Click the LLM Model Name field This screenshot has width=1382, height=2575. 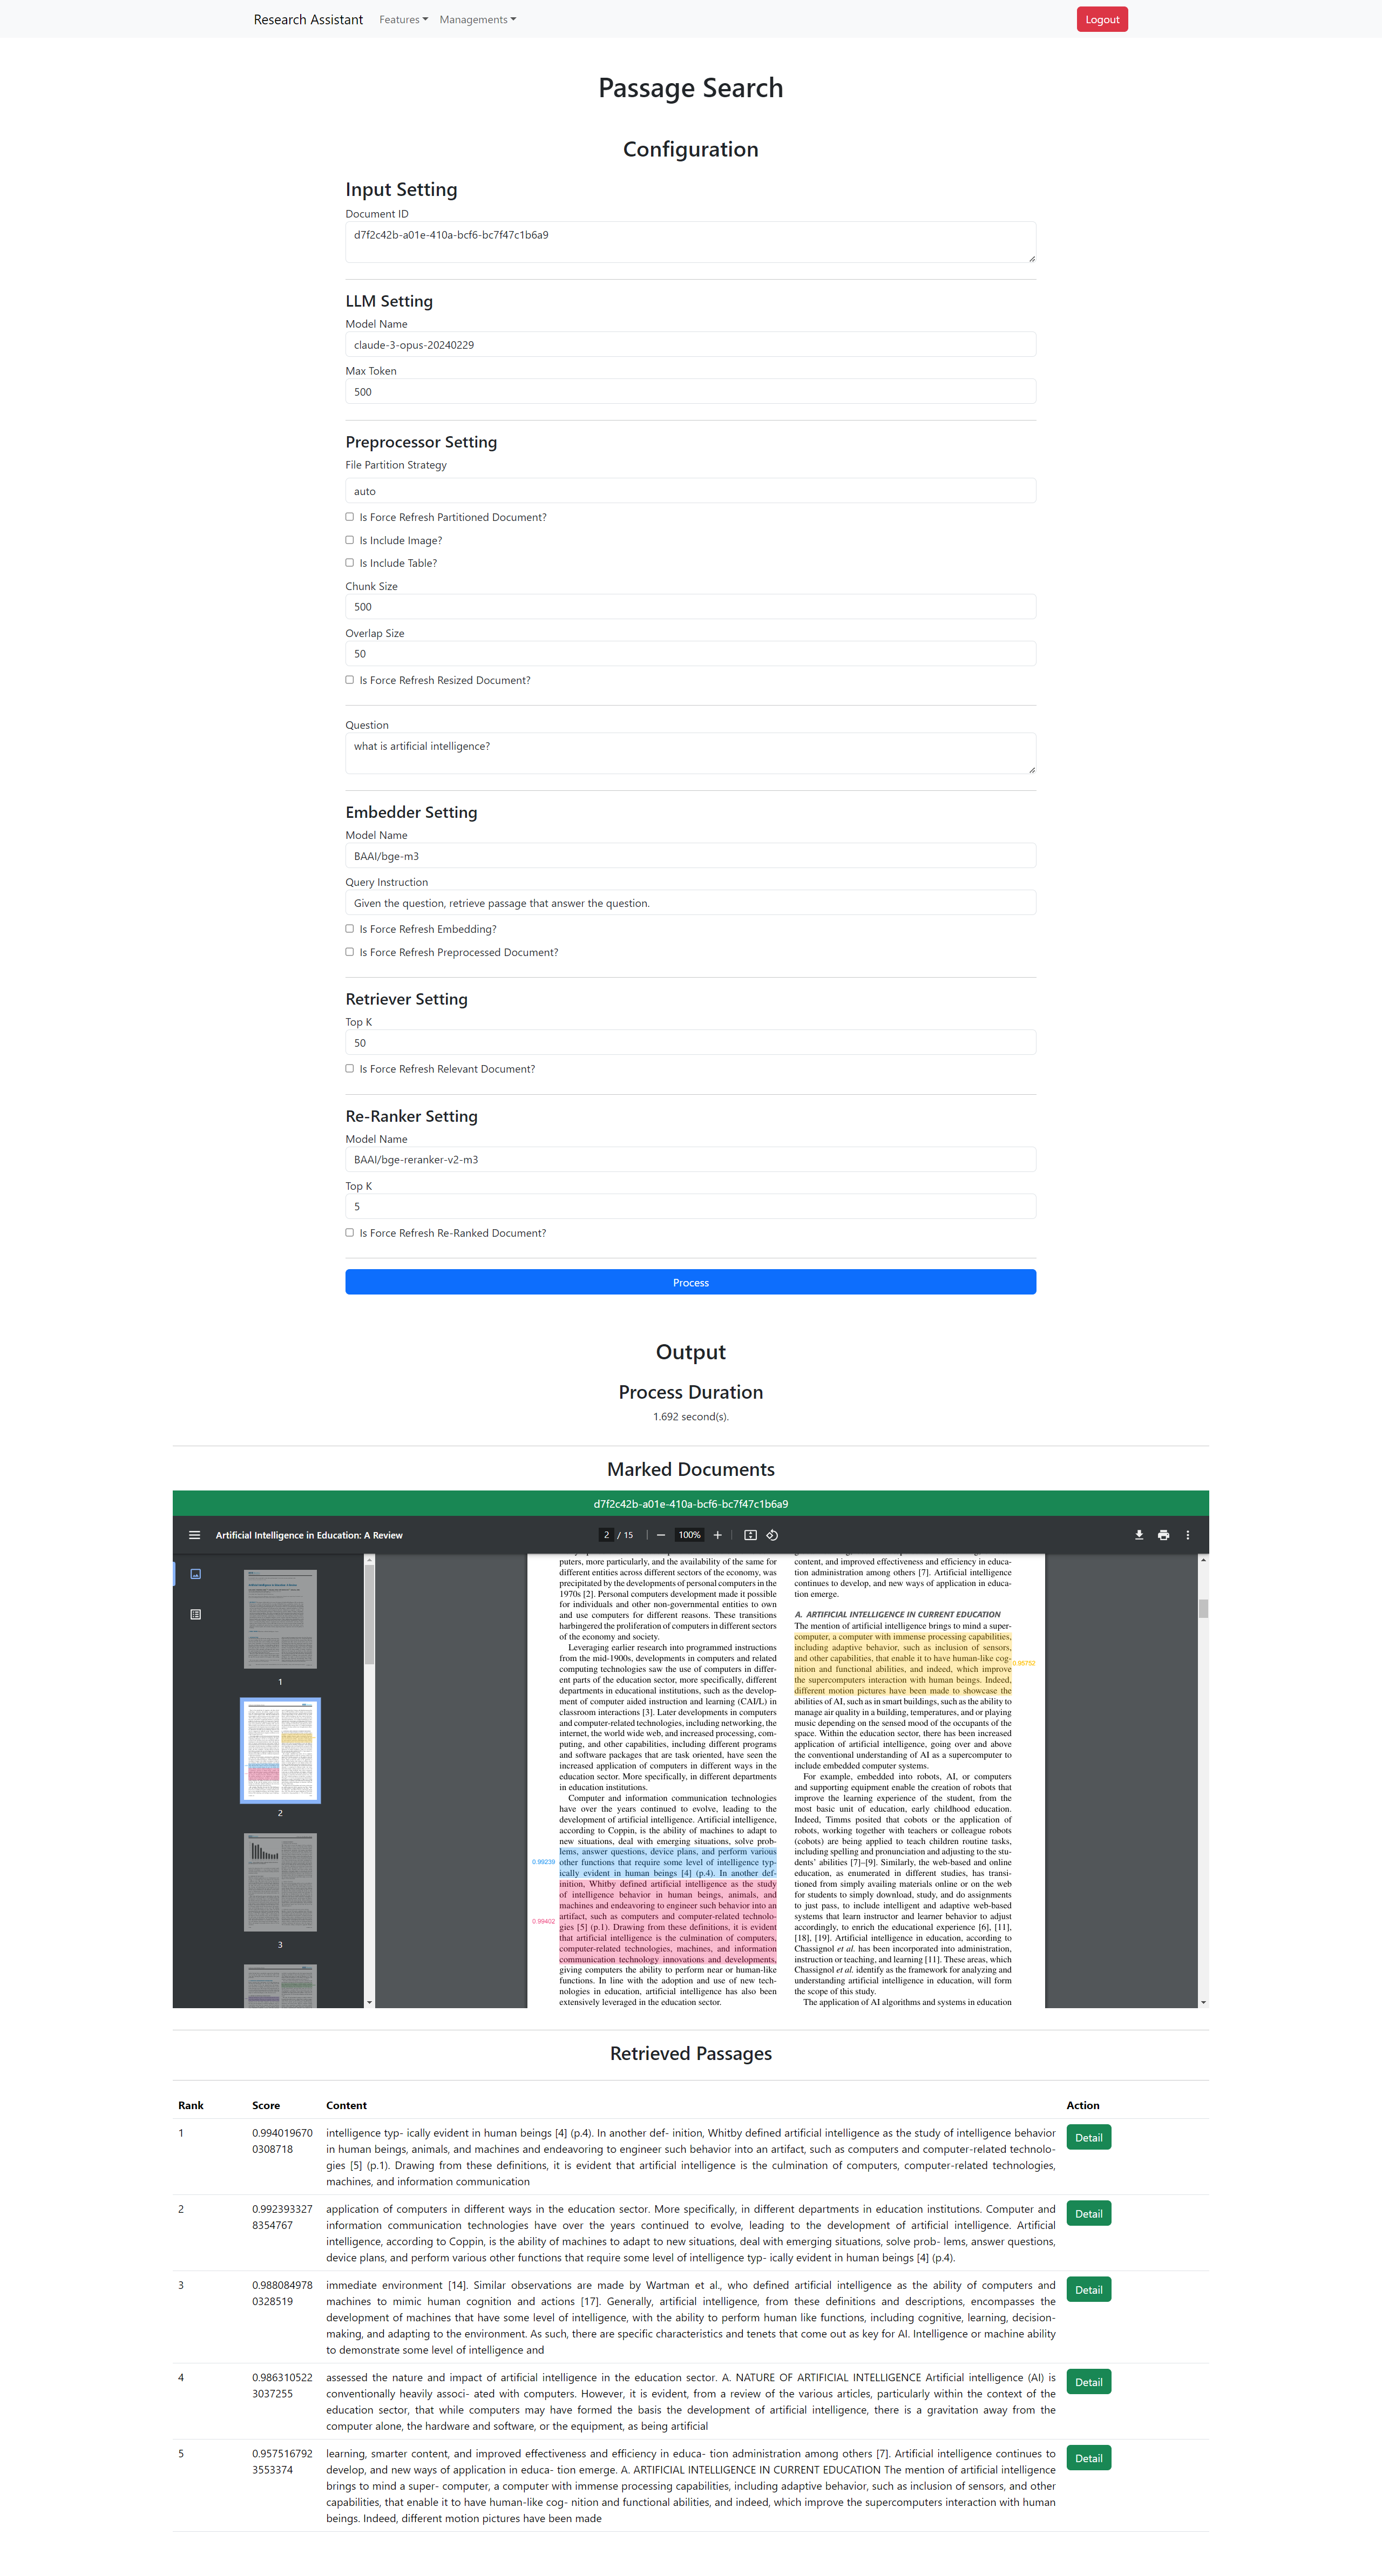(x=690, y=345)
